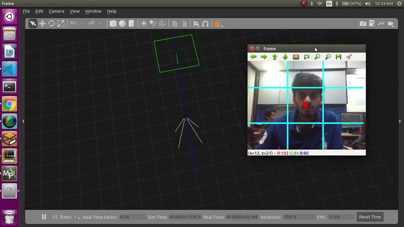
Task: Click the paste icon in toolbar
Action: (183, 24)
